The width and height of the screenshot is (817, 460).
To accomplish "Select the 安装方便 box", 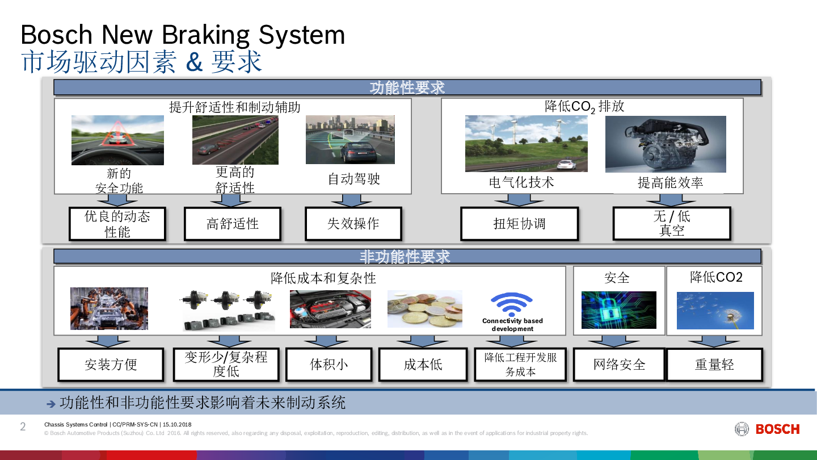I will click(111, 365).
